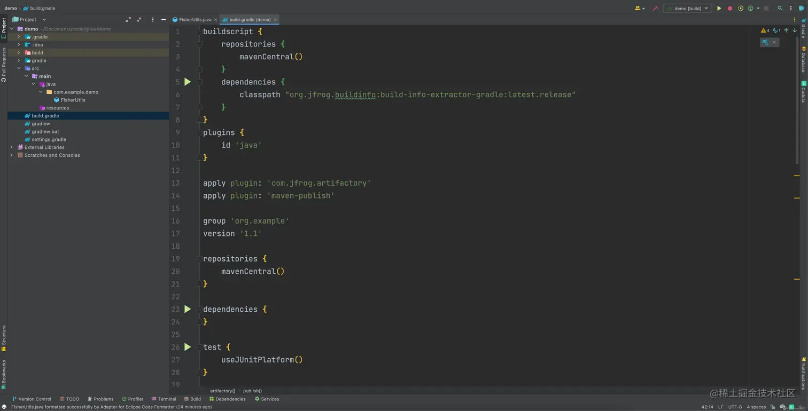Collapse the buildscript block fold marker on line 1

coord(199,31)
